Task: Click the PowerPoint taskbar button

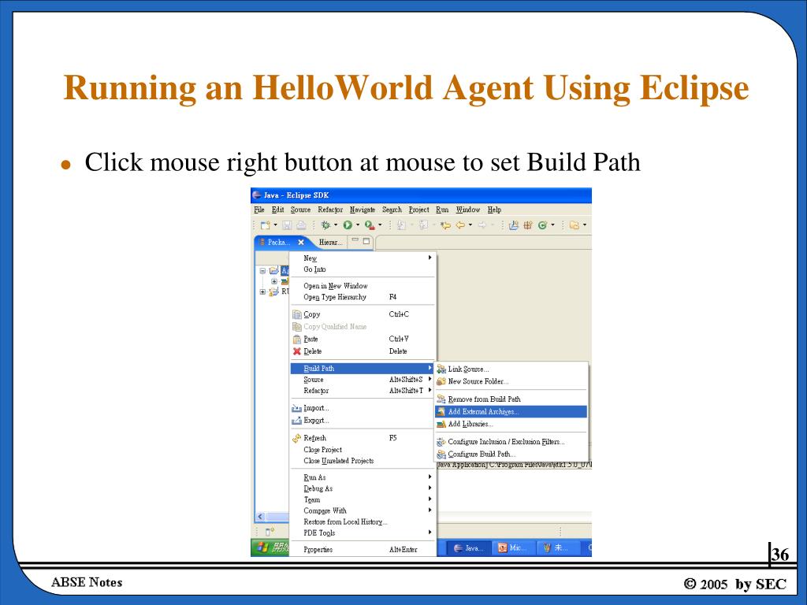Action: click(512, 548)
